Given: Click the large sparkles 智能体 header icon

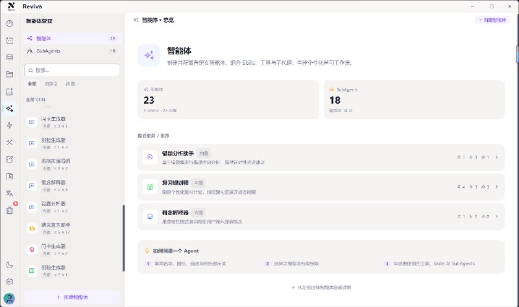Looking at the screenshot, I should click(149, 55).
